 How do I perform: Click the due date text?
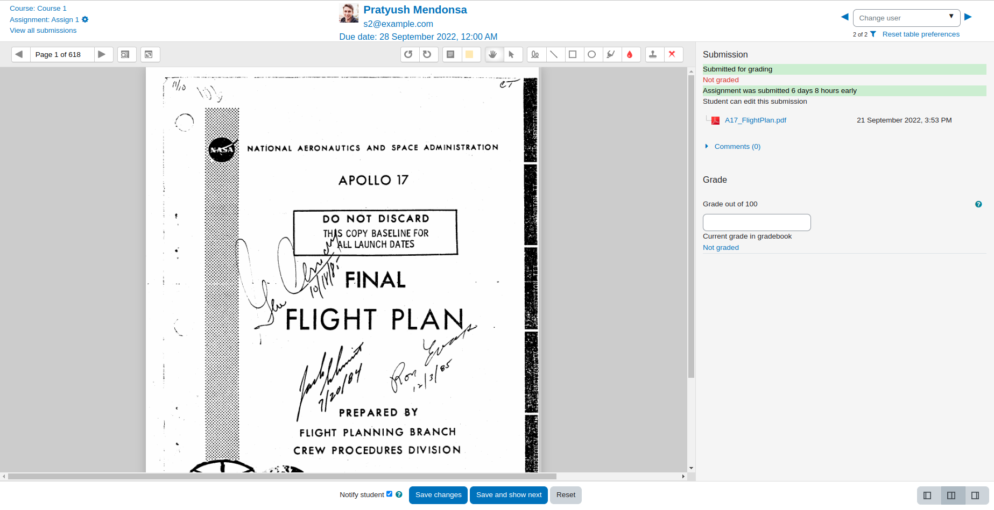(418, 37)
